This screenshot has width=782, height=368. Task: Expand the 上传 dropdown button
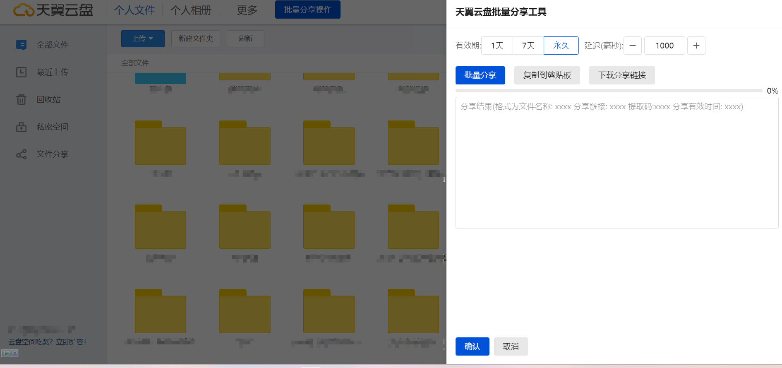pos(143,38)
